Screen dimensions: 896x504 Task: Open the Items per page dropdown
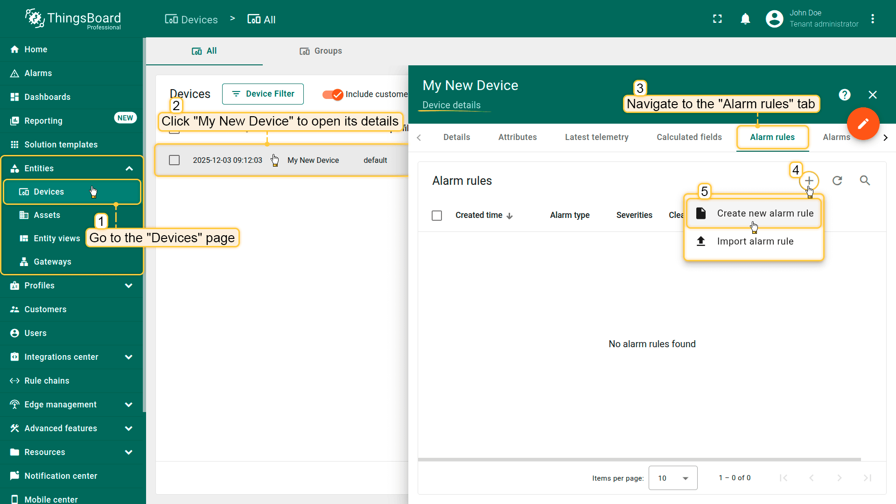tap(672, 478)
